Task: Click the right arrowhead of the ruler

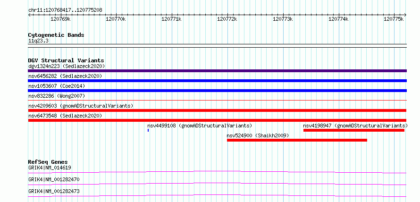Action: (405, 15)
